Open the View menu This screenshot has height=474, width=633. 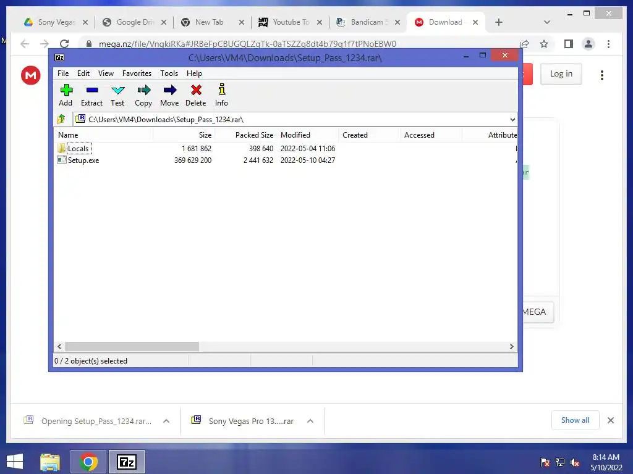tap(106, 73)
